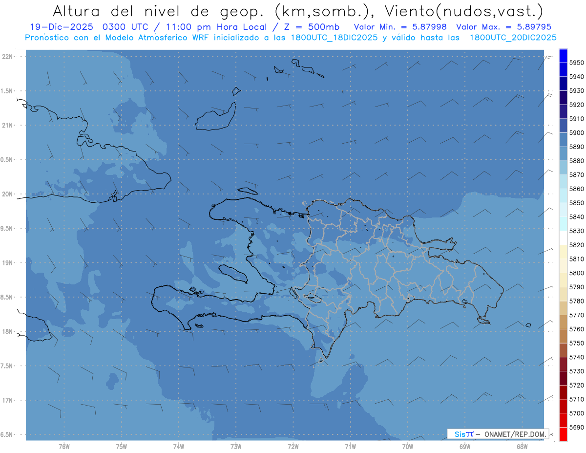The height and width of the screenshot is (453, 586).
Task: Click the '22N' latitude axis label
Action: click(x=7, y=57)
